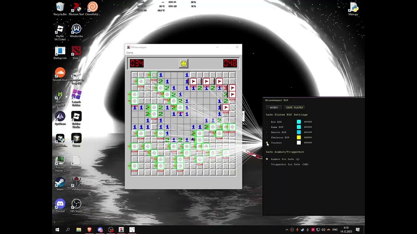Open the Game menu in Minesweeper
Screen dimensions: 417x234
tap(130, 53)
